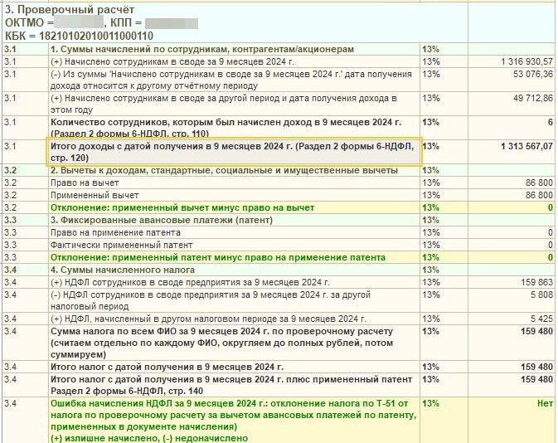Click '(+) Начислено сотрудникам в своде за 9 месяцев 2024 г.'
Screen dimensions: 558x443
(x=172, y=61)
